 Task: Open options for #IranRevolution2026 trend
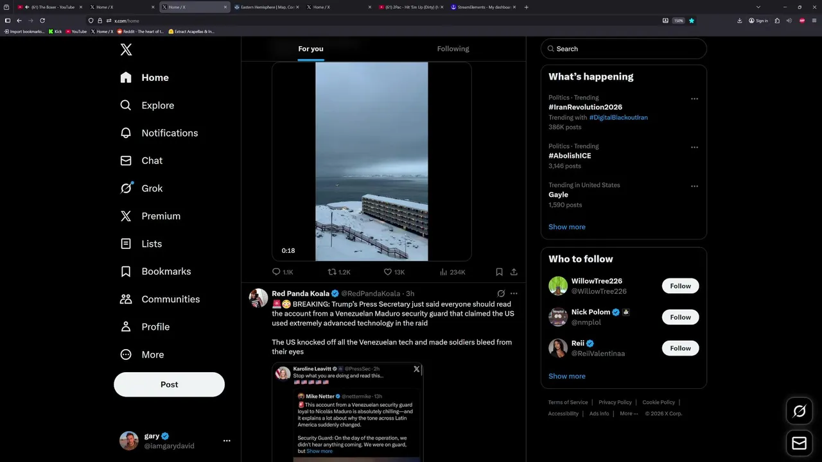coord(694,99)
